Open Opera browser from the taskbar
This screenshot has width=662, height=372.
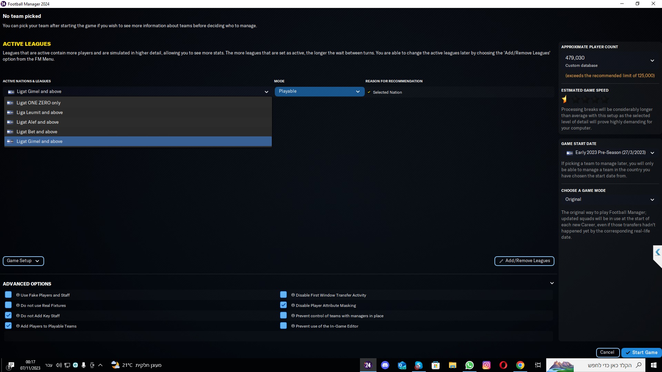[503, 365]
